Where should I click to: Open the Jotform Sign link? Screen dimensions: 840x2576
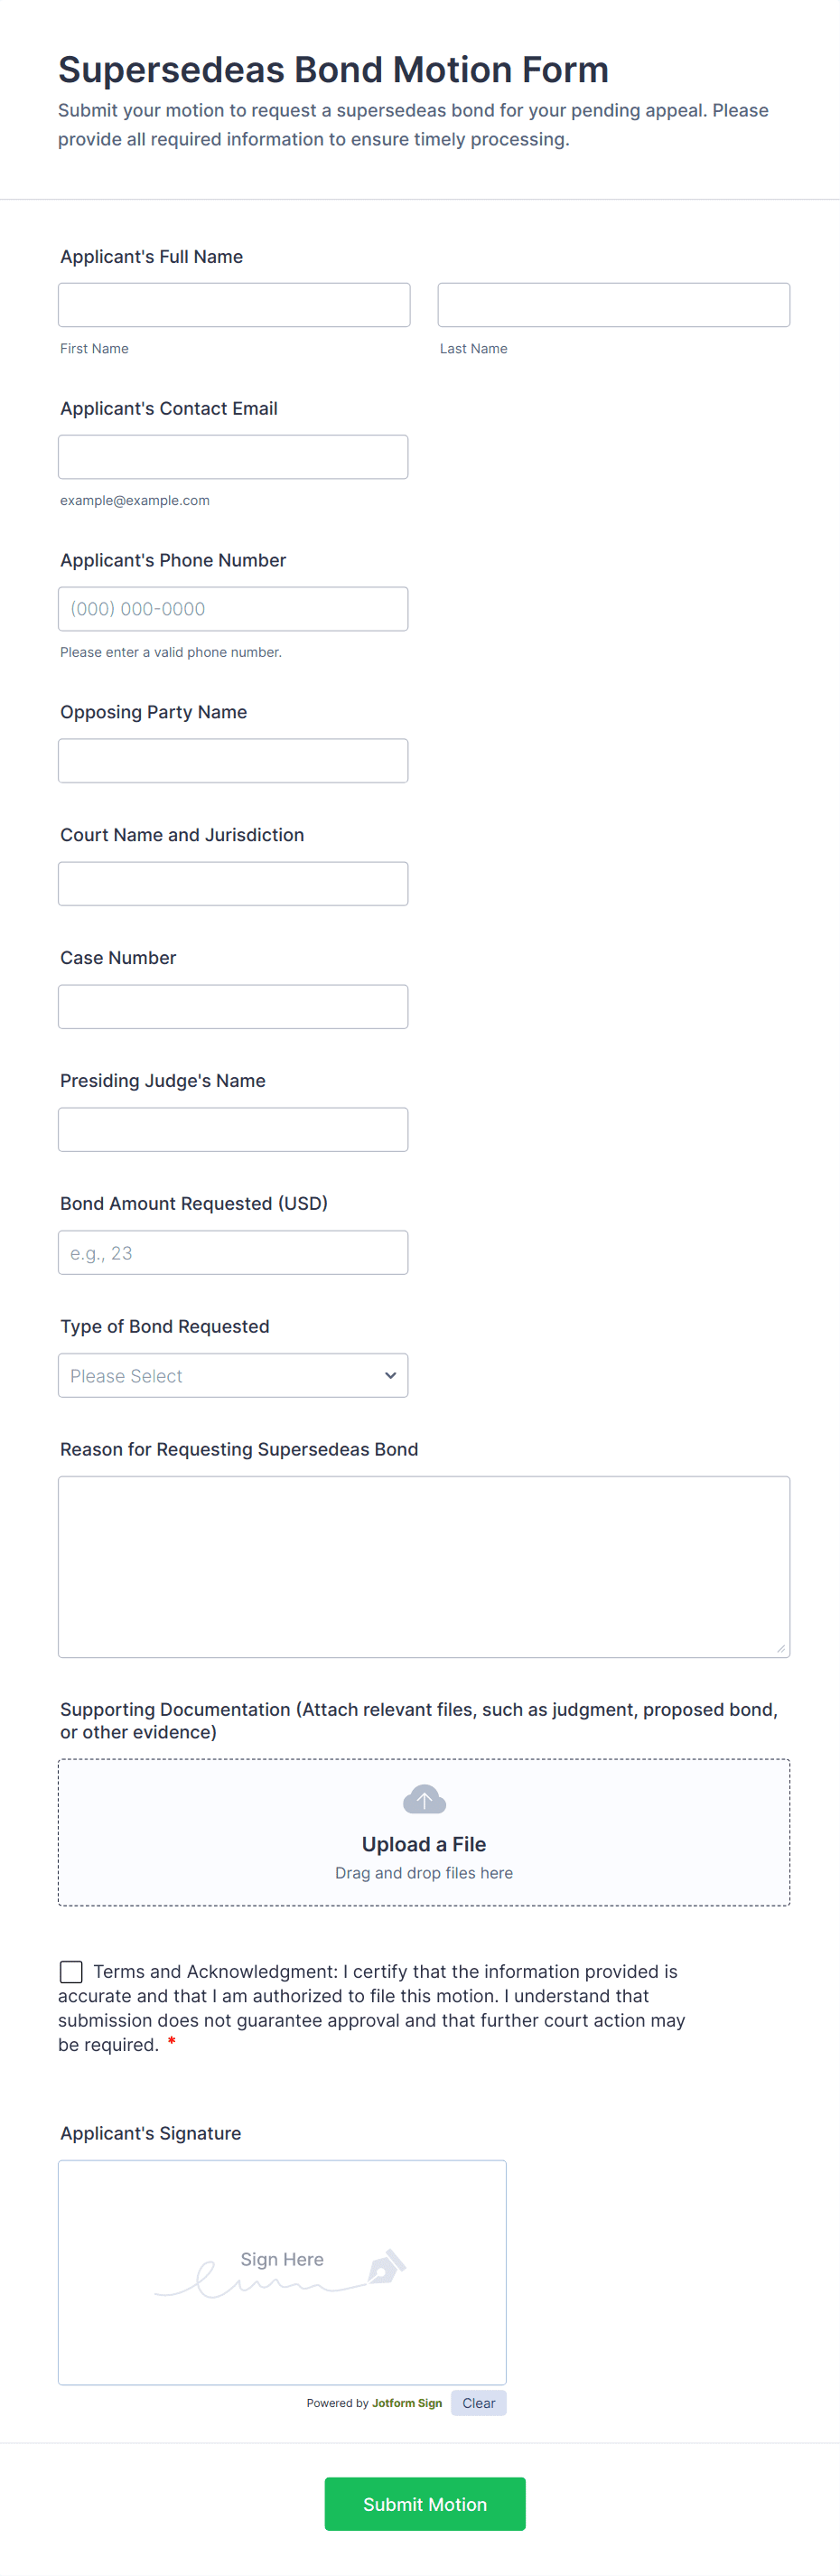tap(407, 2403)
